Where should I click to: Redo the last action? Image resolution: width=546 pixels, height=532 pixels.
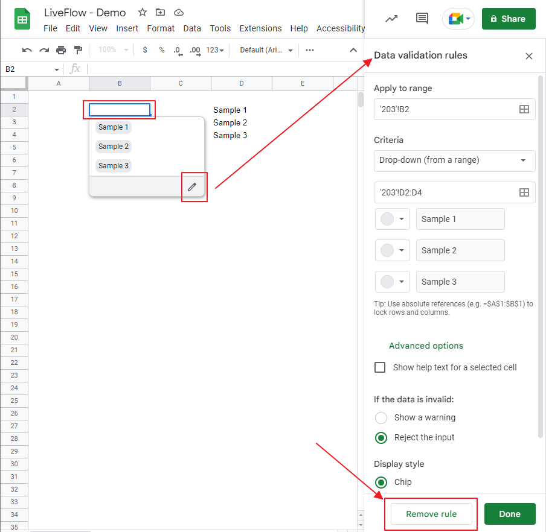coord(44,50)
